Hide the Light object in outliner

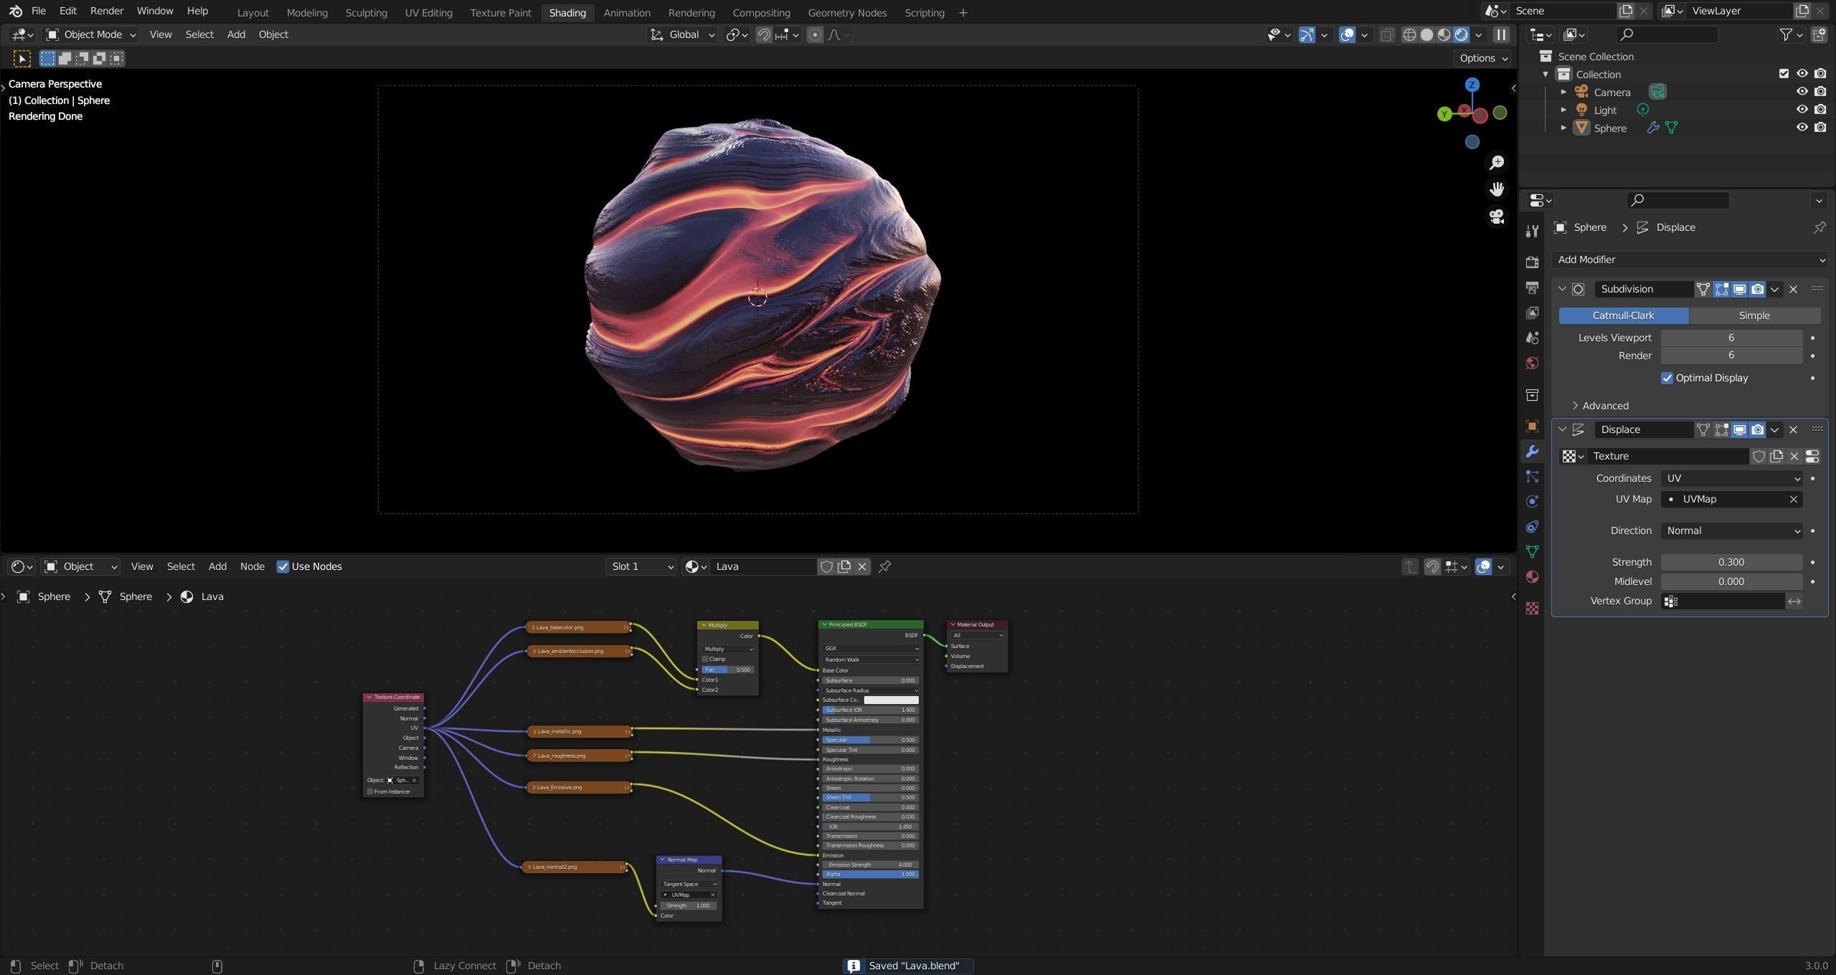coord(1802,110)
